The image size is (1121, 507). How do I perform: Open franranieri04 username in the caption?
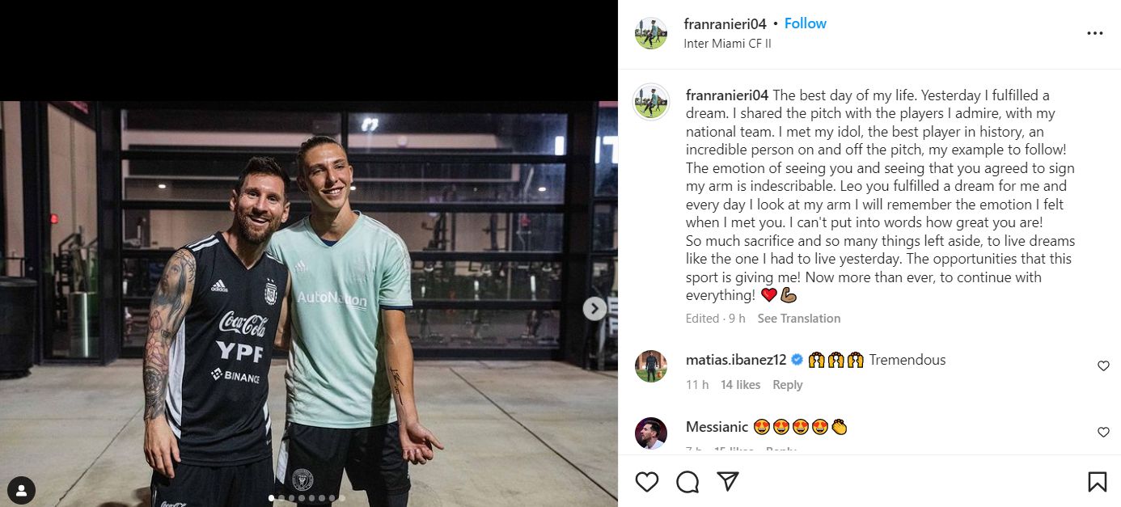[x=726, y=95]
